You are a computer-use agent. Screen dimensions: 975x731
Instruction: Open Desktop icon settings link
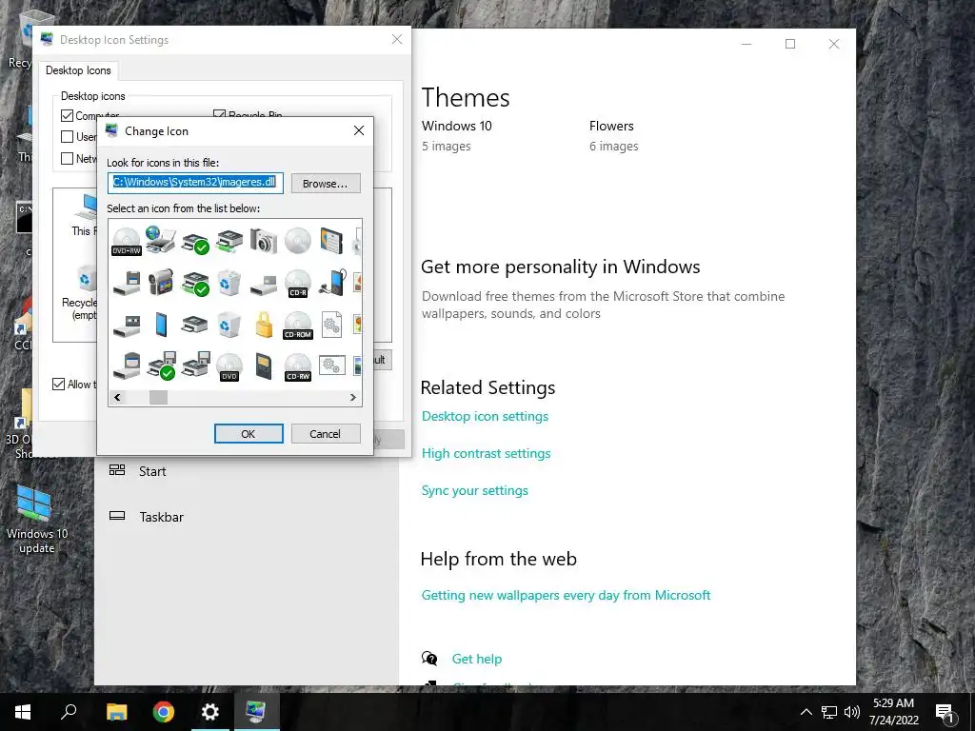485,416
